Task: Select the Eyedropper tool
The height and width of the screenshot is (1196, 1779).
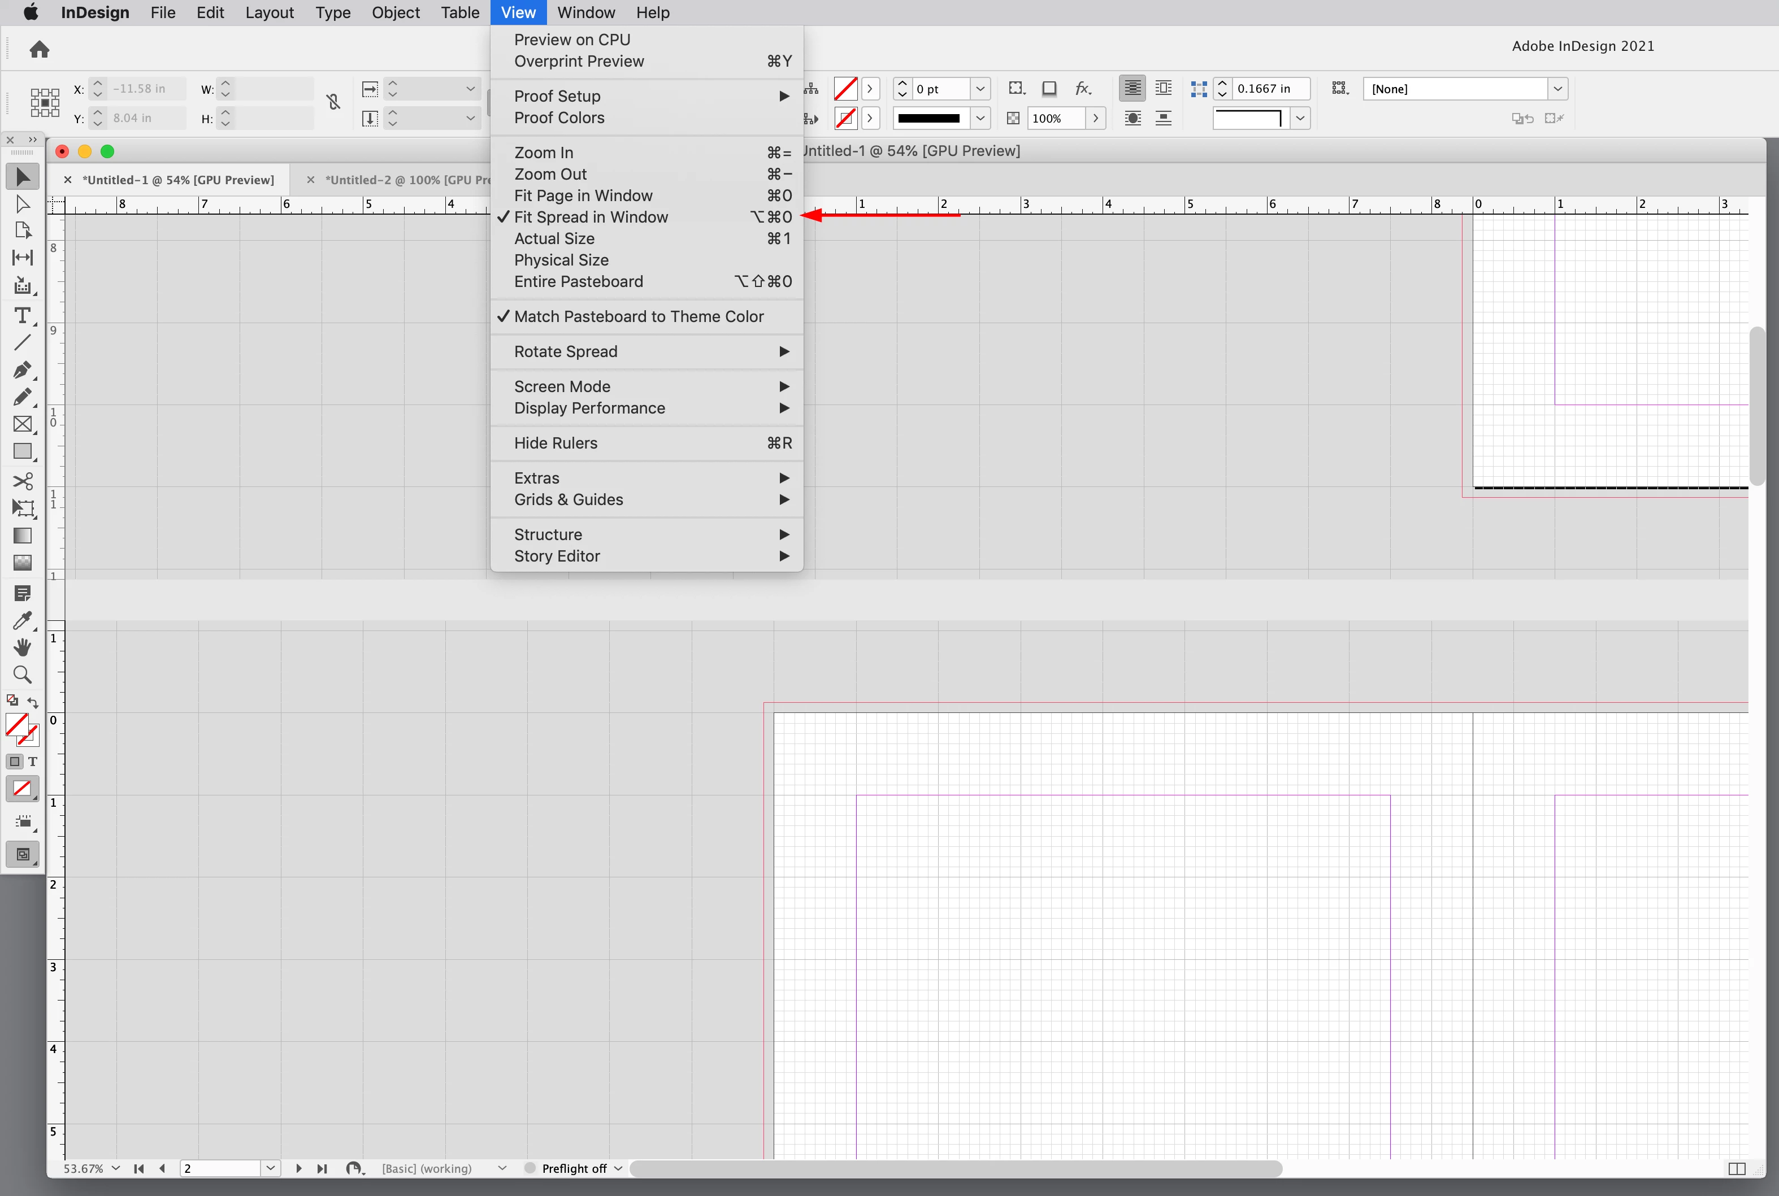Action: click(22, 619)
